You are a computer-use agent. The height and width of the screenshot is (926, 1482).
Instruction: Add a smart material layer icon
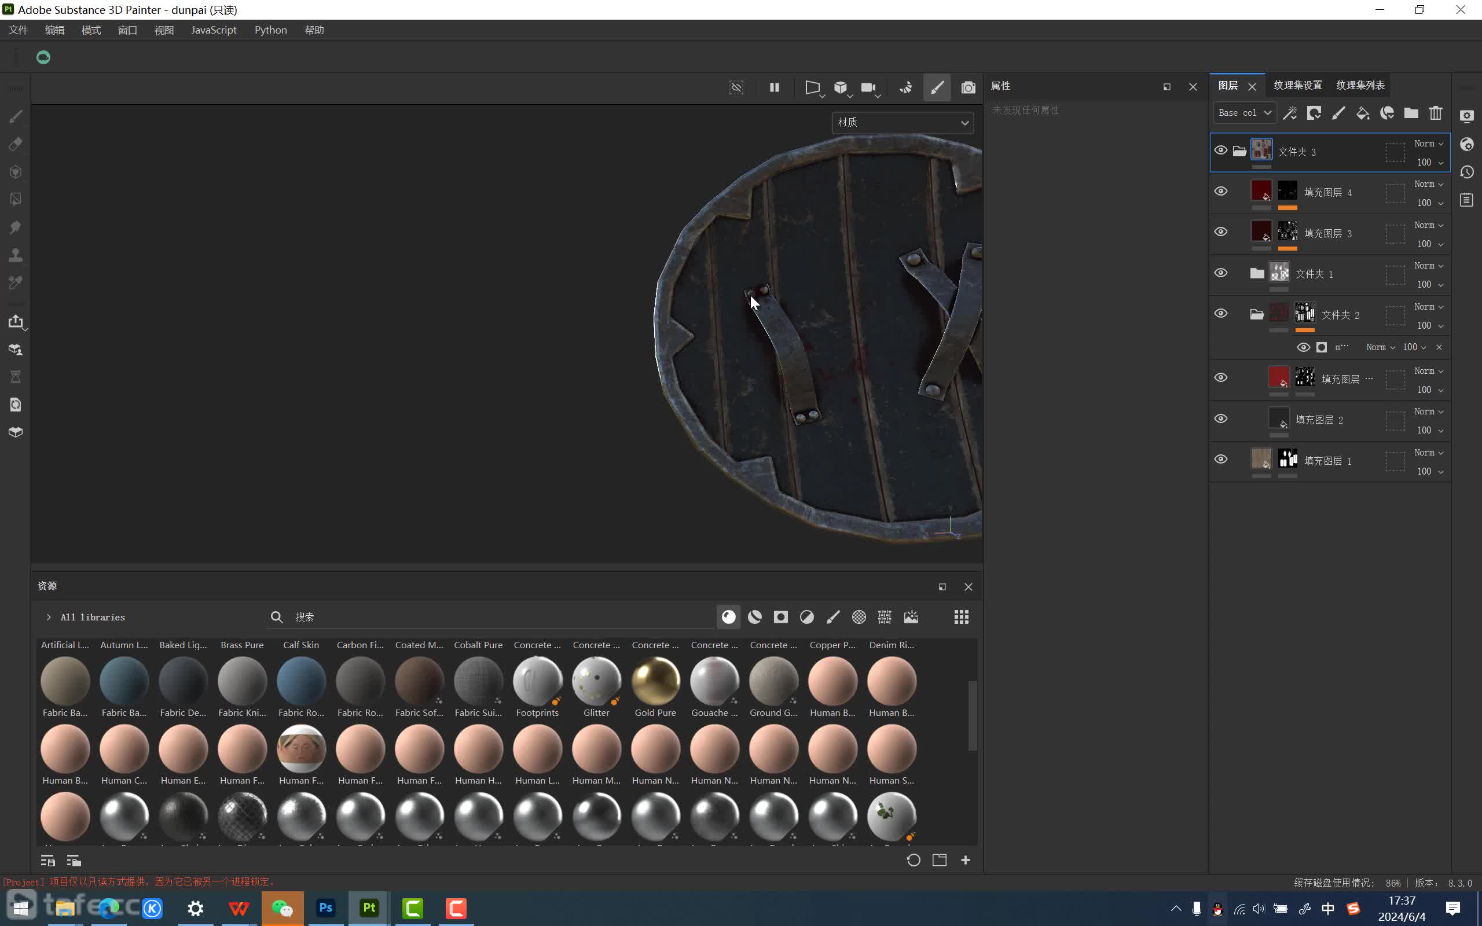[1387, 113]
